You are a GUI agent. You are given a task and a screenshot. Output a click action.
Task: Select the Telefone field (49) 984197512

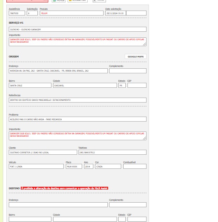(x=112, y=152)
